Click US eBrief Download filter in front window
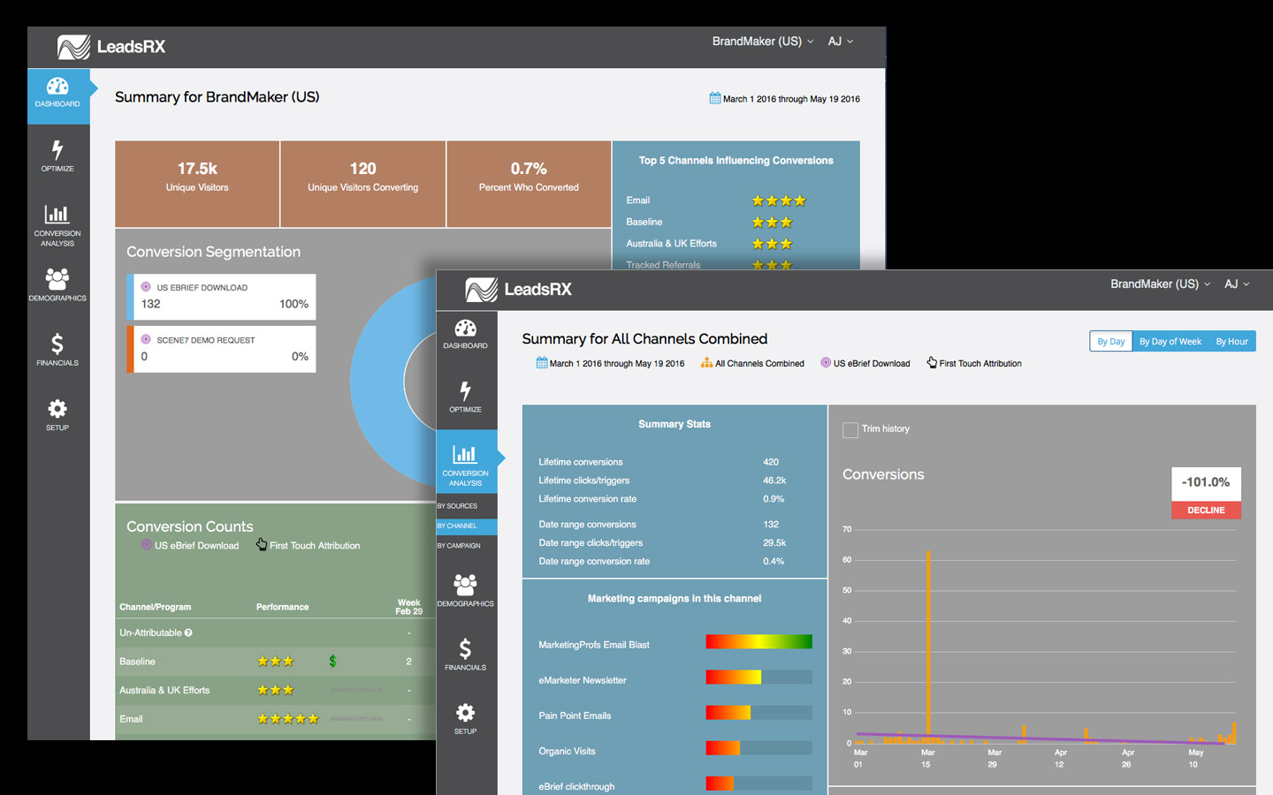The width and height of the screenshot is (1273, 795). (872, 363)
